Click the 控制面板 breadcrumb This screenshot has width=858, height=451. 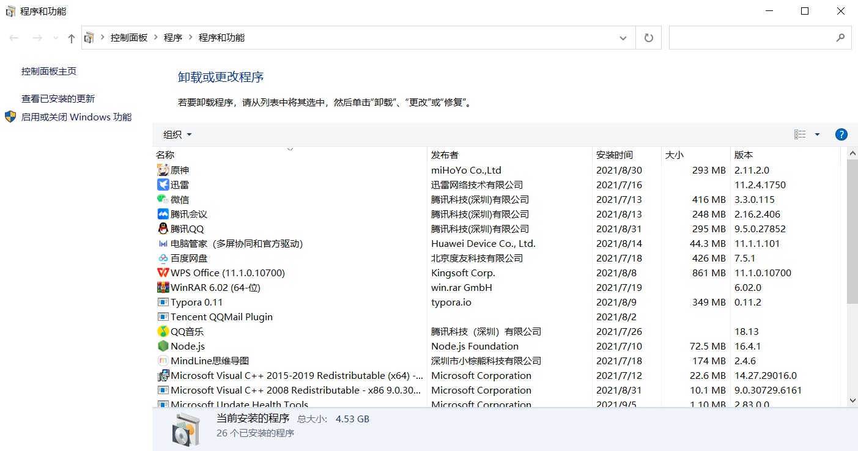(x=129, y=38)
